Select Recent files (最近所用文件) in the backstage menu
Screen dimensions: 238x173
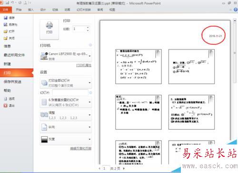(x=14, y=55)
